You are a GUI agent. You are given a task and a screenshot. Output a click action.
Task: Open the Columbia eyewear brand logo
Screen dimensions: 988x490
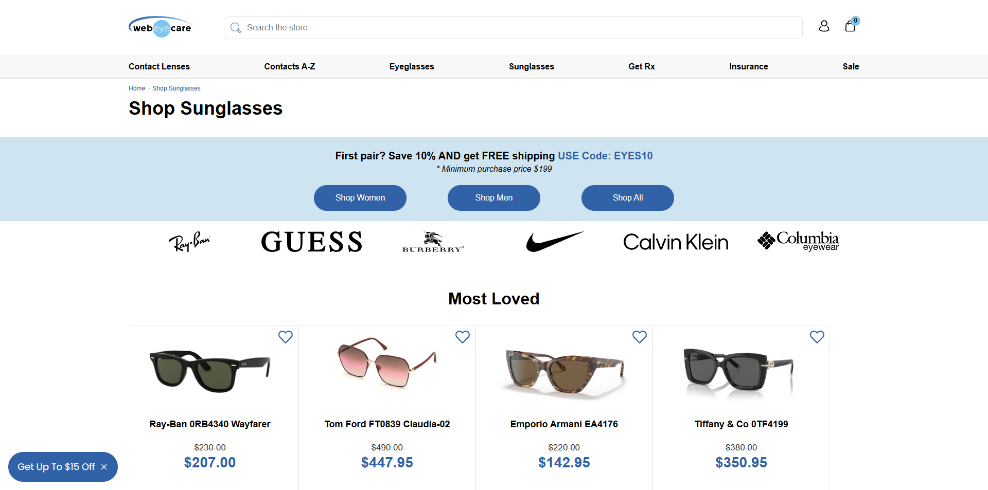[x=798, y=241]
